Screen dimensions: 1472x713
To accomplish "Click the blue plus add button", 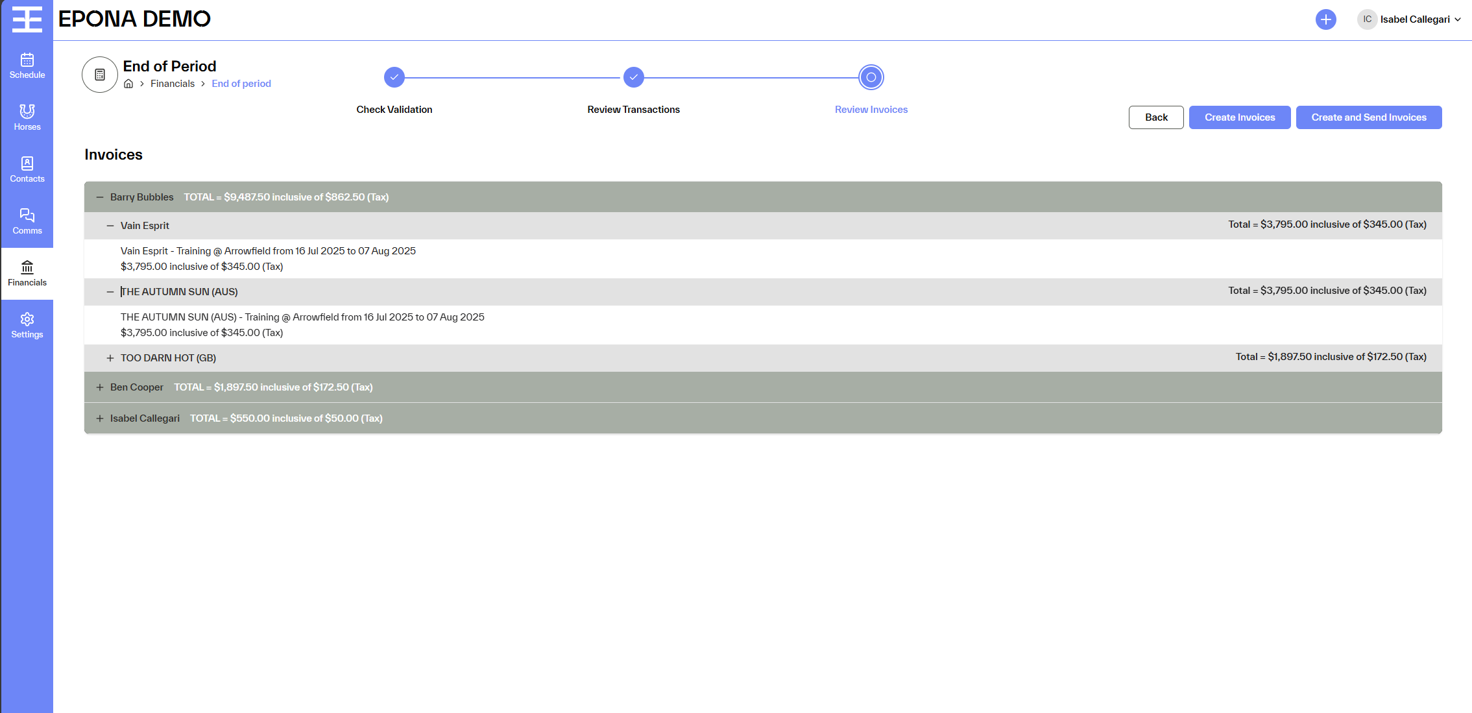I will pyautogui.click(x=1325, y=19).
